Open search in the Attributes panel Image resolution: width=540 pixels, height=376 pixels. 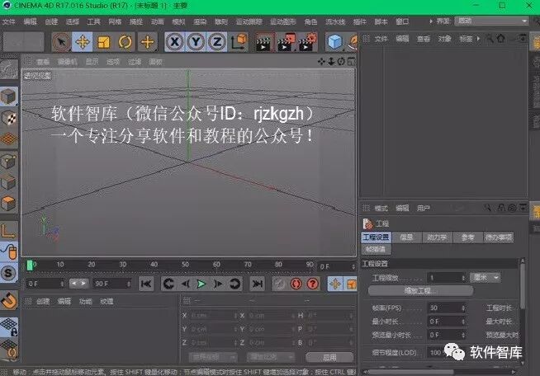click(487, 208)
